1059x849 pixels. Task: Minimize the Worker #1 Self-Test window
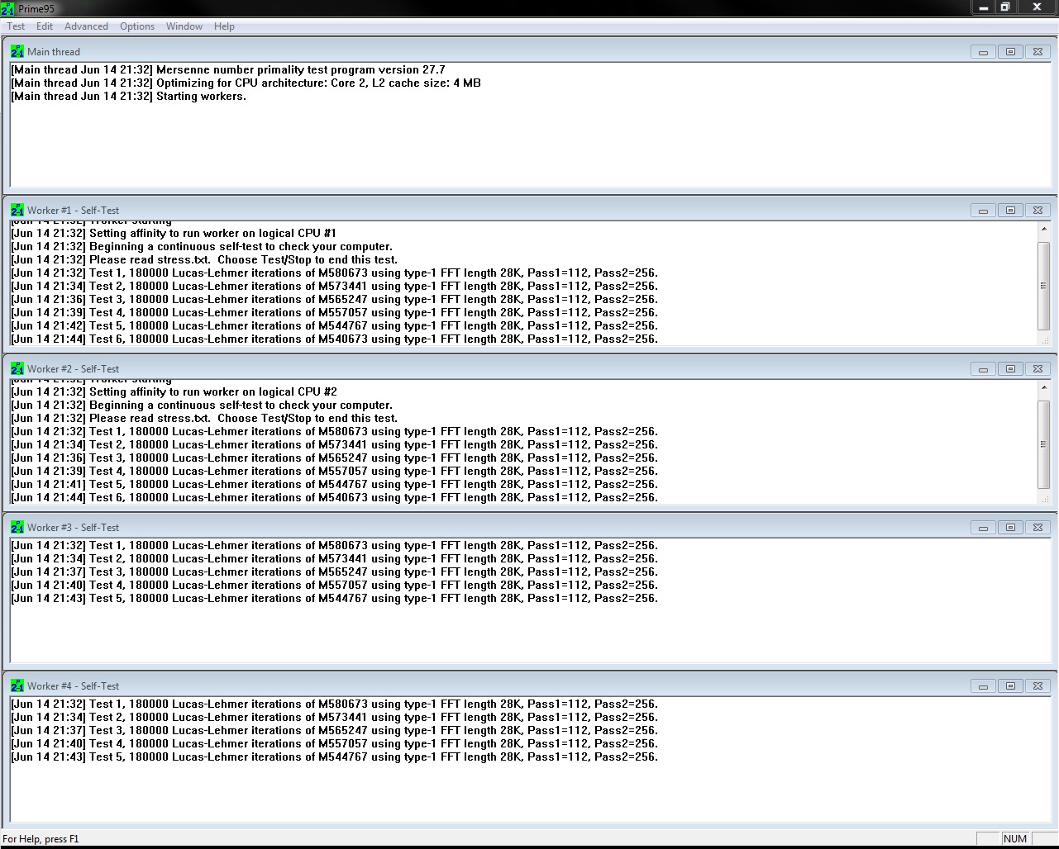983,210
